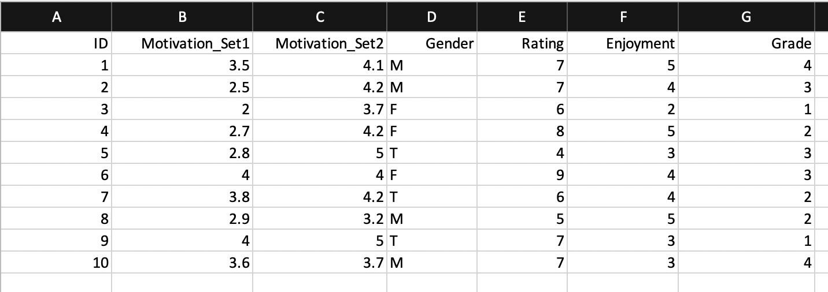828x292 pixels.
Task: Click the column C header
Action: coord(320,17)
